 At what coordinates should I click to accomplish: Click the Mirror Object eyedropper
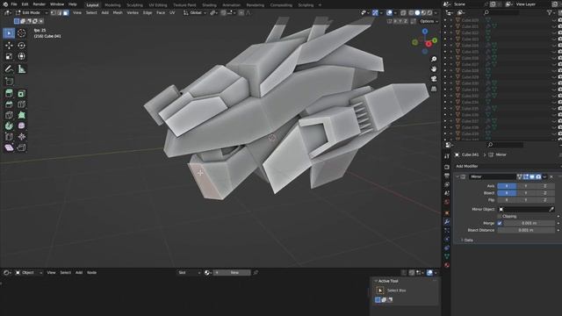(x=551, y=209)
